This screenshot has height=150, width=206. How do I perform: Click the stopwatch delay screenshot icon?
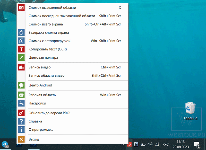click(21, 32)
